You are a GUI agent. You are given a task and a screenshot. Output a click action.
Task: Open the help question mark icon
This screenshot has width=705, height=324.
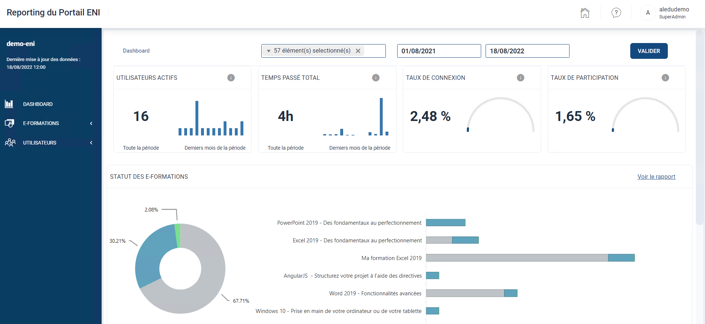tap(616, 13)
